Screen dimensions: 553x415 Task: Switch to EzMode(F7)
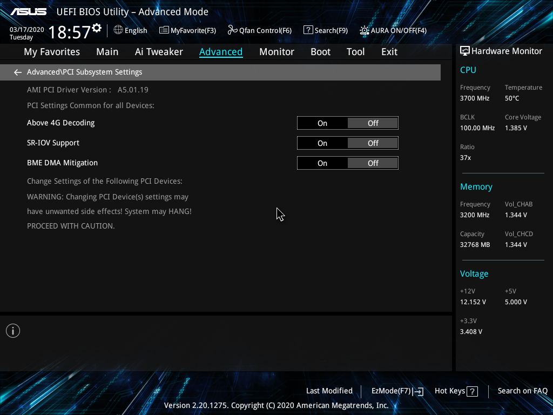point(397,391)
